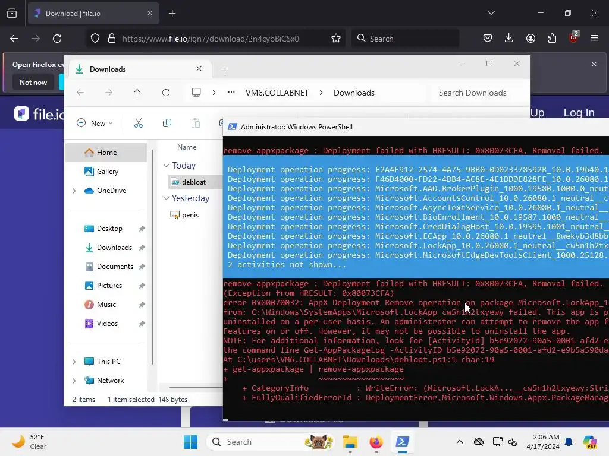This screenshot has width=609, height=456.
Task: Open File Explorer from taskbar
Action: point(350,442)
